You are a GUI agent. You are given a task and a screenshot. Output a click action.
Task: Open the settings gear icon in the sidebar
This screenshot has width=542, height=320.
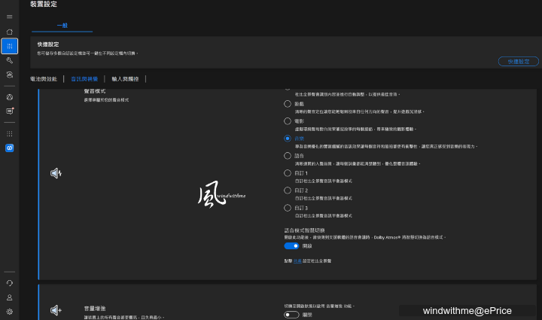(10, 312)
